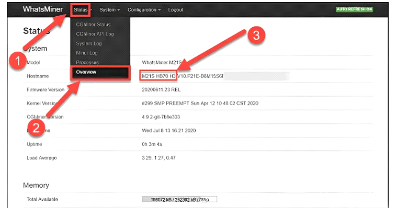The height and width of the screenshot is (208, 396).
Task: Click the Logout link
Action: click(x=176, y=10)
